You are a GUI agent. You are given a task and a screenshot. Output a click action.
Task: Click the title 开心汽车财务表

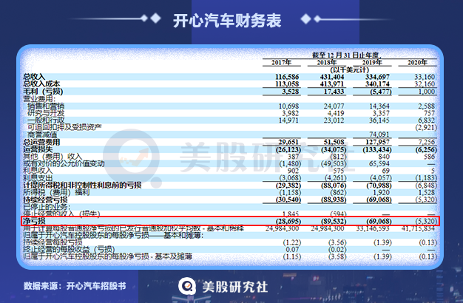tap(227, 21)
